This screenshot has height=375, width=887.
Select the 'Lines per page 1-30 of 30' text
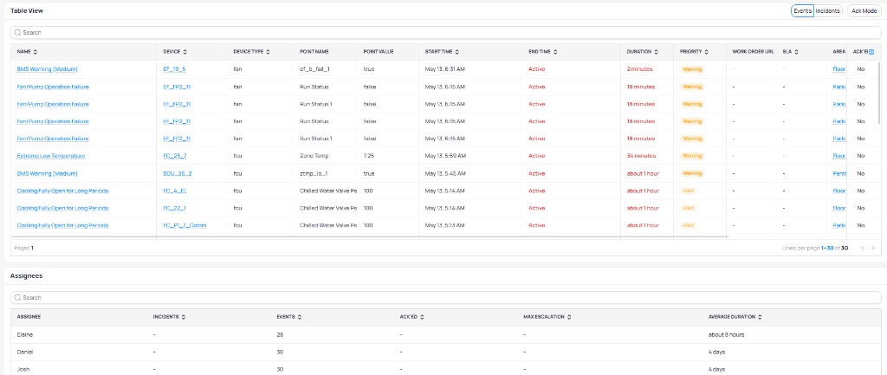[x=814, y=248]
